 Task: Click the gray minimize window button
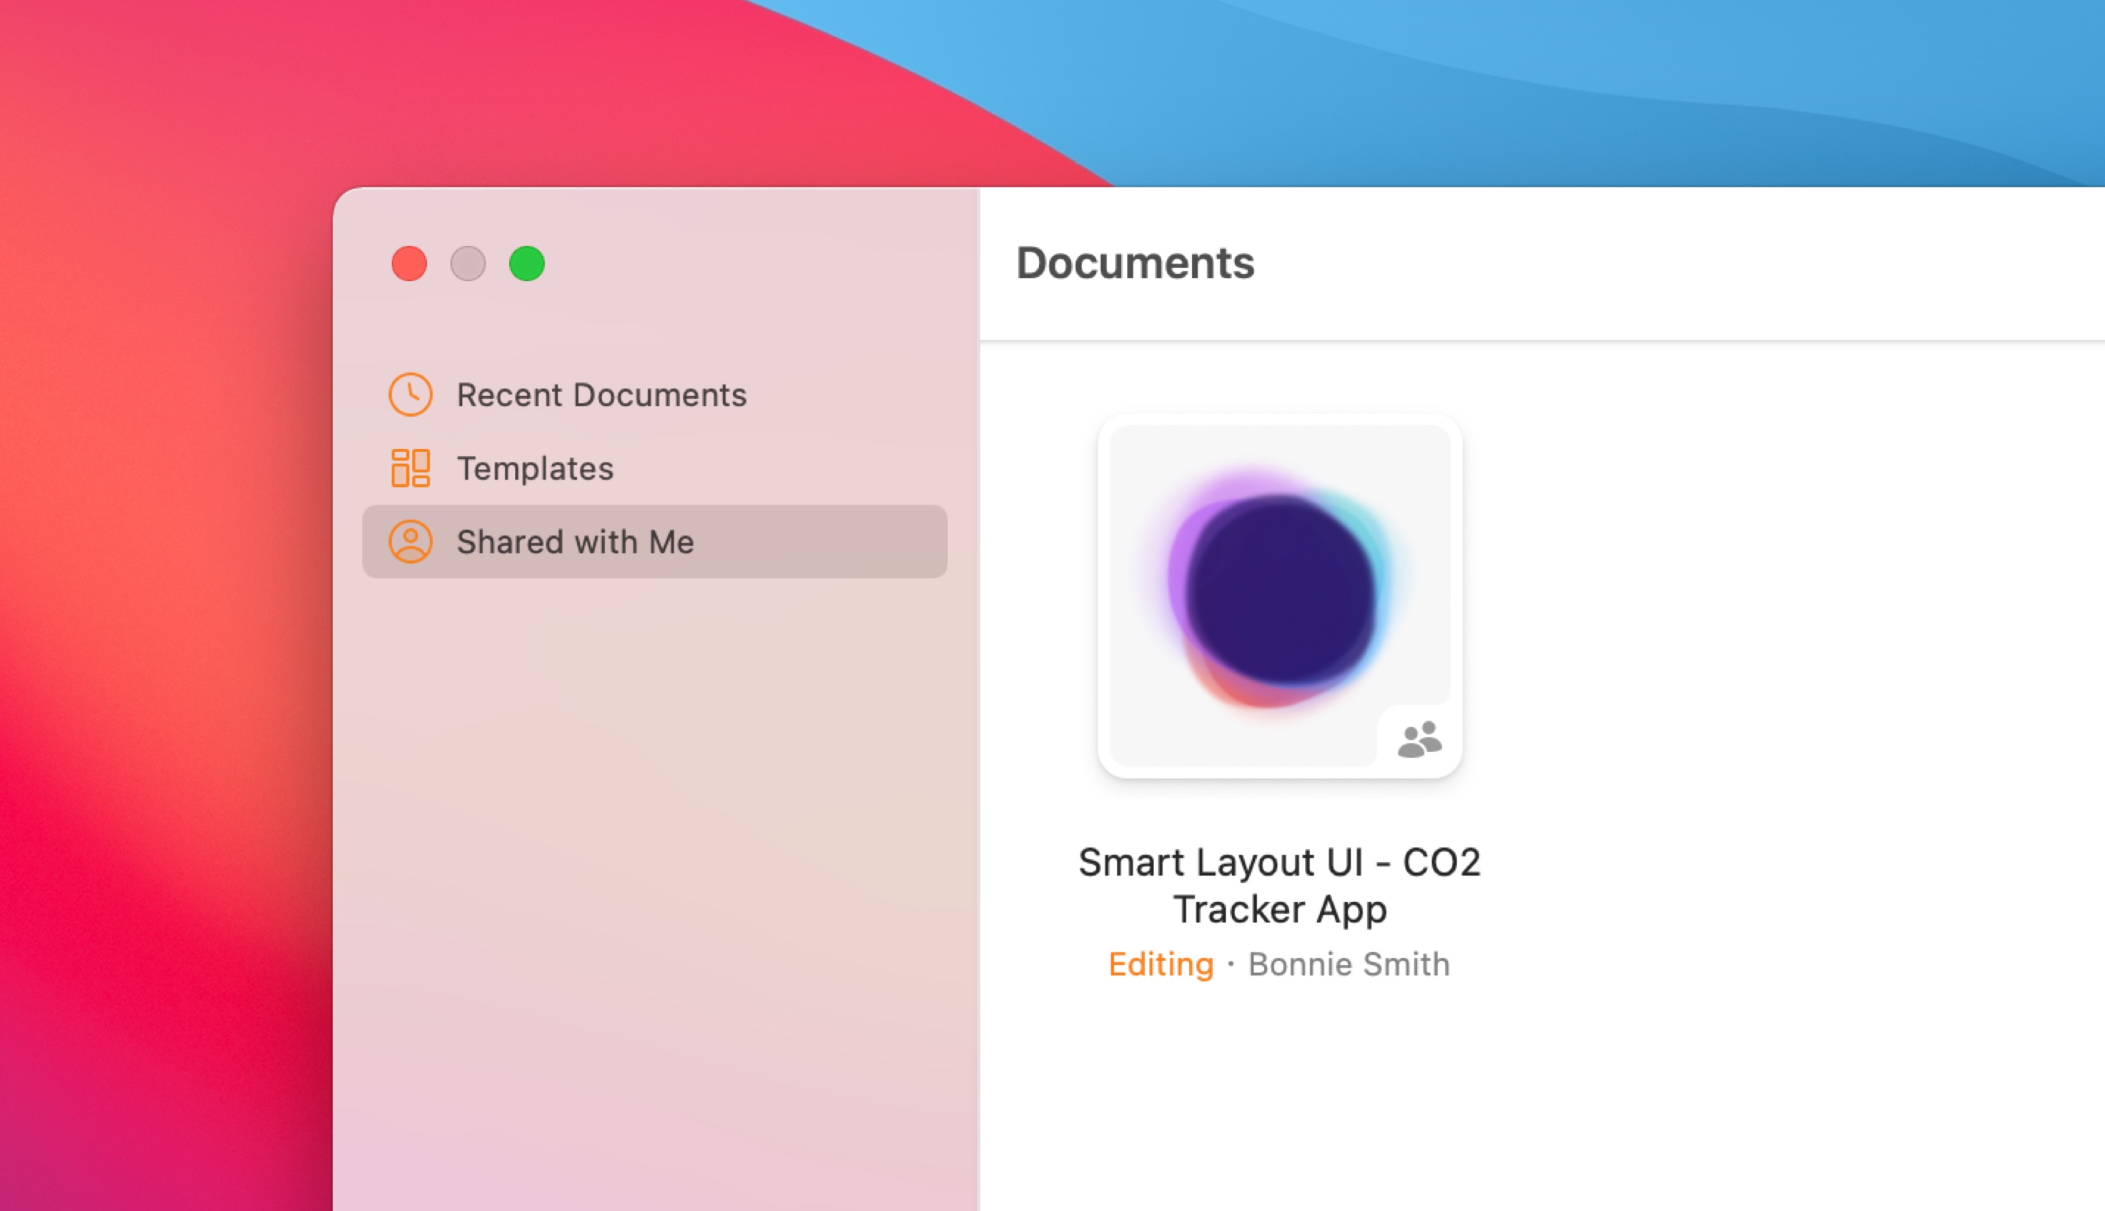point(468,264)
